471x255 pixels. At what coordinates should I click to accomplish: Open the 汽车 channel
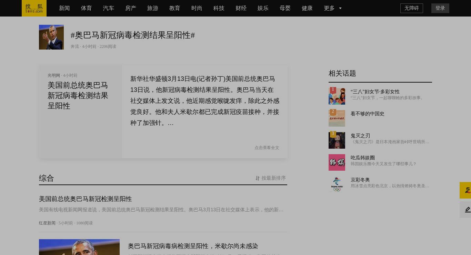[x=109, y=8]
